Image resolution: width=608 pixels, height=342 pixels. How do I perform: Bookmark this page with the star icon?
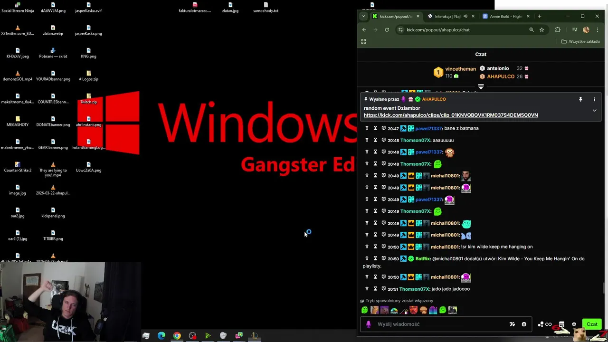click(x=541, y=29)
